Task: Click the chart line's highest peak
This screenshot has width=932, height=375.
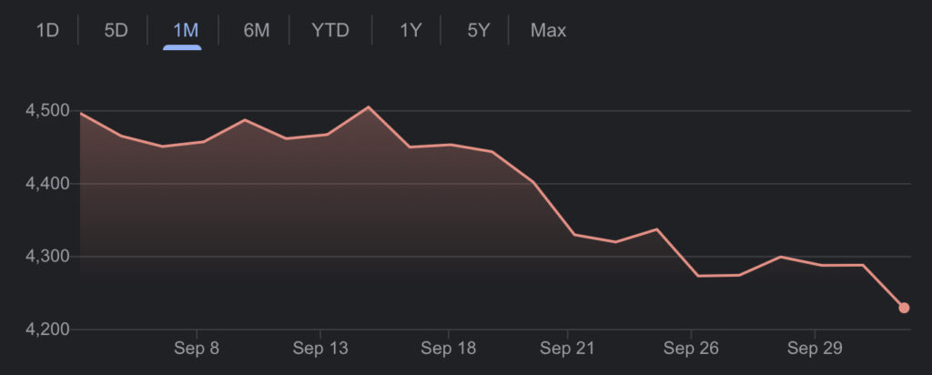Action: (369, 107)
